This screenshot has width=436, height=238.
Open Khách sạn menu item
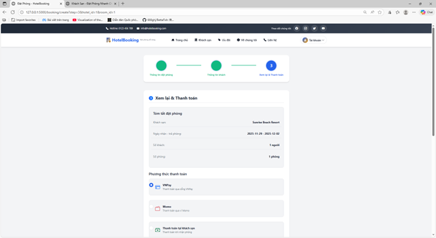tap(203, 40)
